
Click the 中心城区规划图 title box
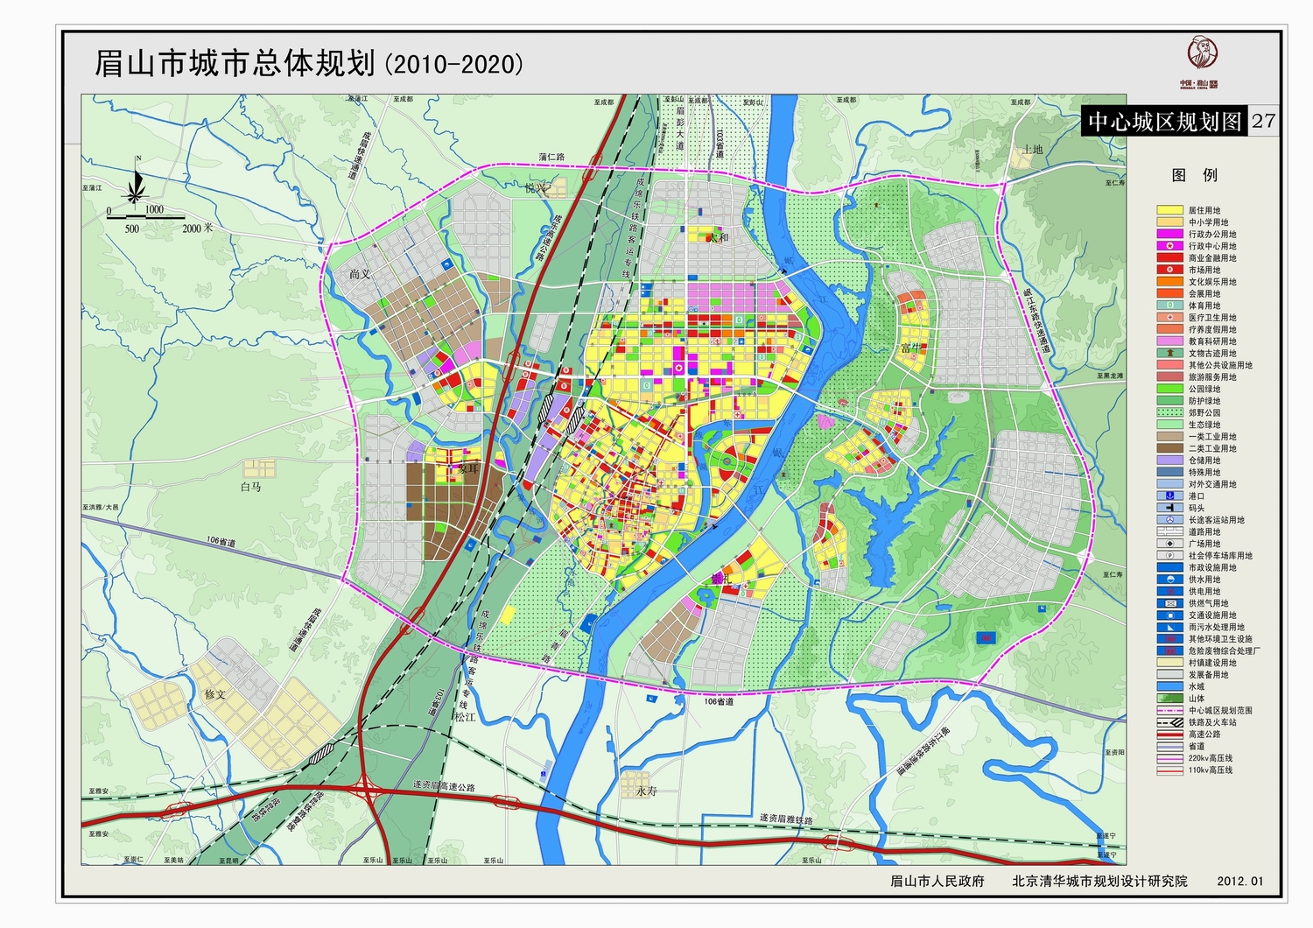1164,122
